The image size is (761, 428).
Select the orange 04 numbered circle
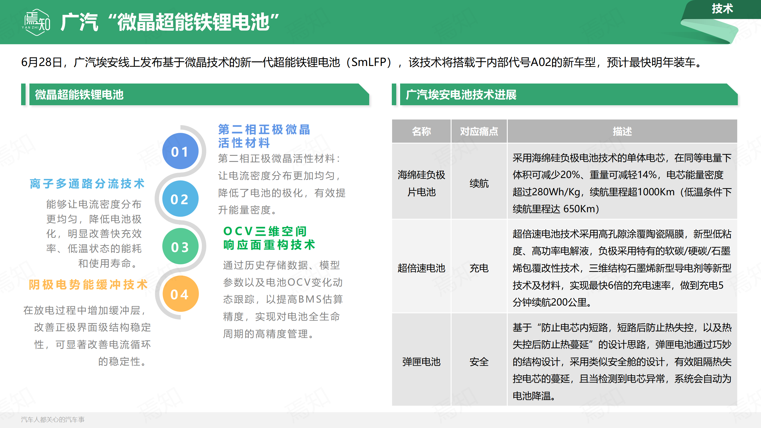point(180,294)
